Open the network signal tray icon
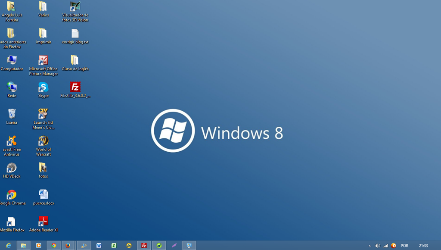 pos(385,246)
